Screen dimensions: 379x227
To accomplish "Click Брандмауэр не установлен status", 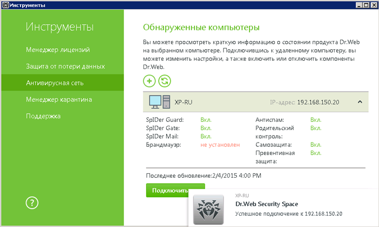I will (220, 145).
